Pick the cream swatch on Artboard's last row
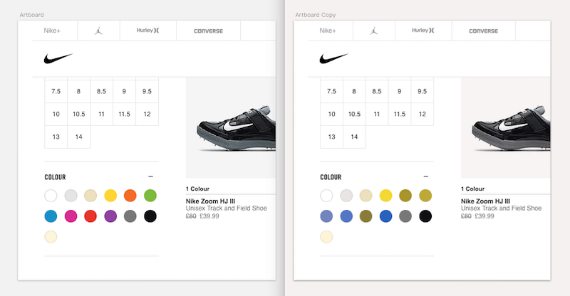The height and width of the screenshot is (296, 570). point(51,237)
